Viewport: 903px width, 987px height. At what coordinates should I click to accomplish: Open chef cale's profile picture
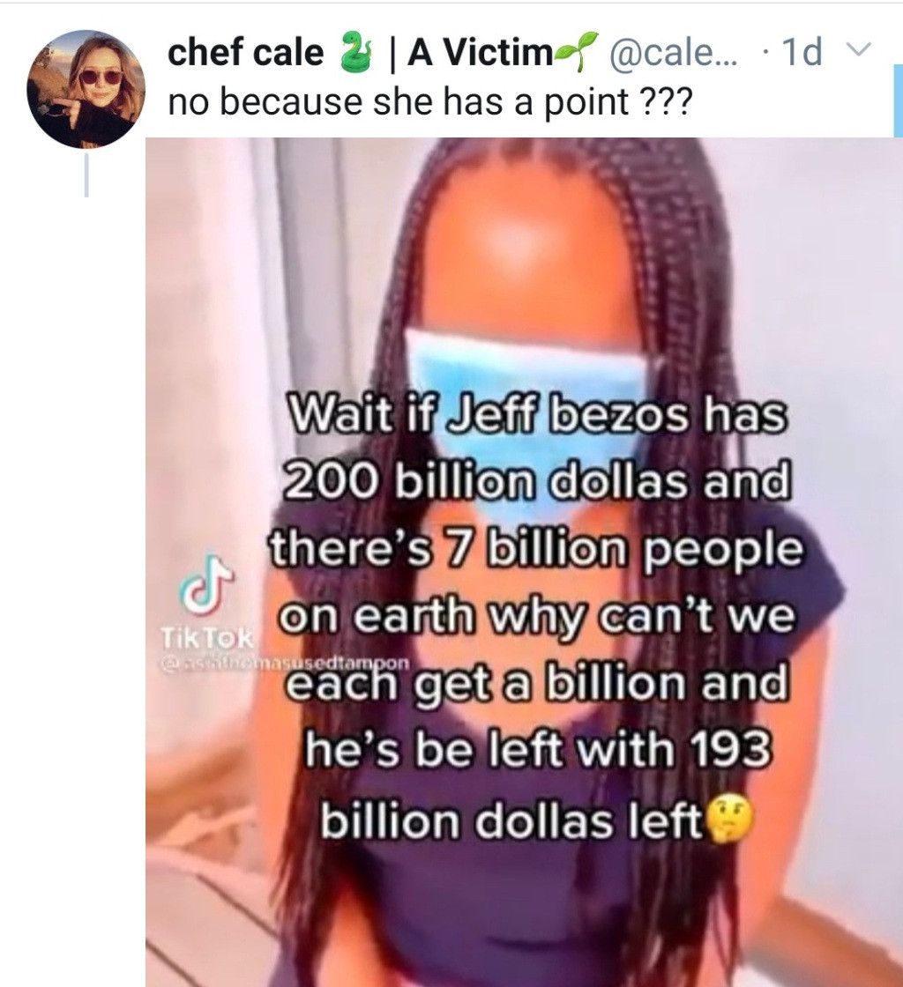86,88
